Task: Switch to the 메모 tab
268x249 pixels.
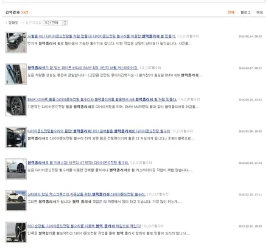Action: 259,12
